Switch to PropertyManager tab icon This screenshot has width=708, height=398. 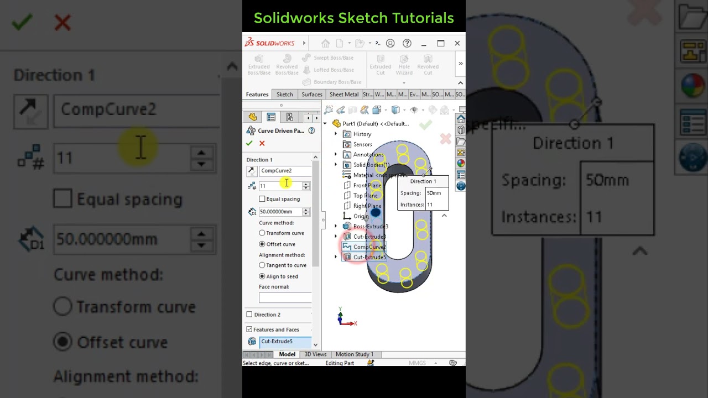(271, 117)
